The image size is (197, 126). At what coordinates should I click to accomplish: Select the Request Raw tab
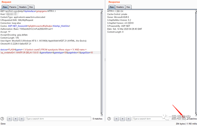point(5,7)
